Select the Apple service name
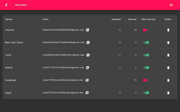The image size is (180, 112). (8, 93)
